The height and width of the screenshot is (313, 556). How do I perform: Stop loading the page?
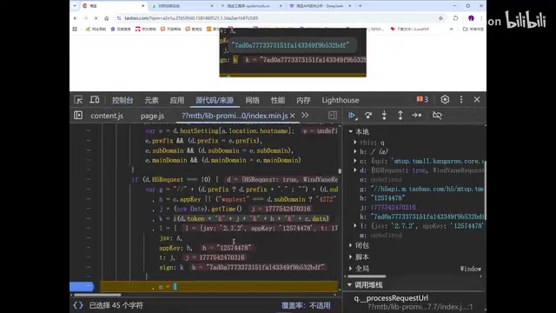(96, 18)
